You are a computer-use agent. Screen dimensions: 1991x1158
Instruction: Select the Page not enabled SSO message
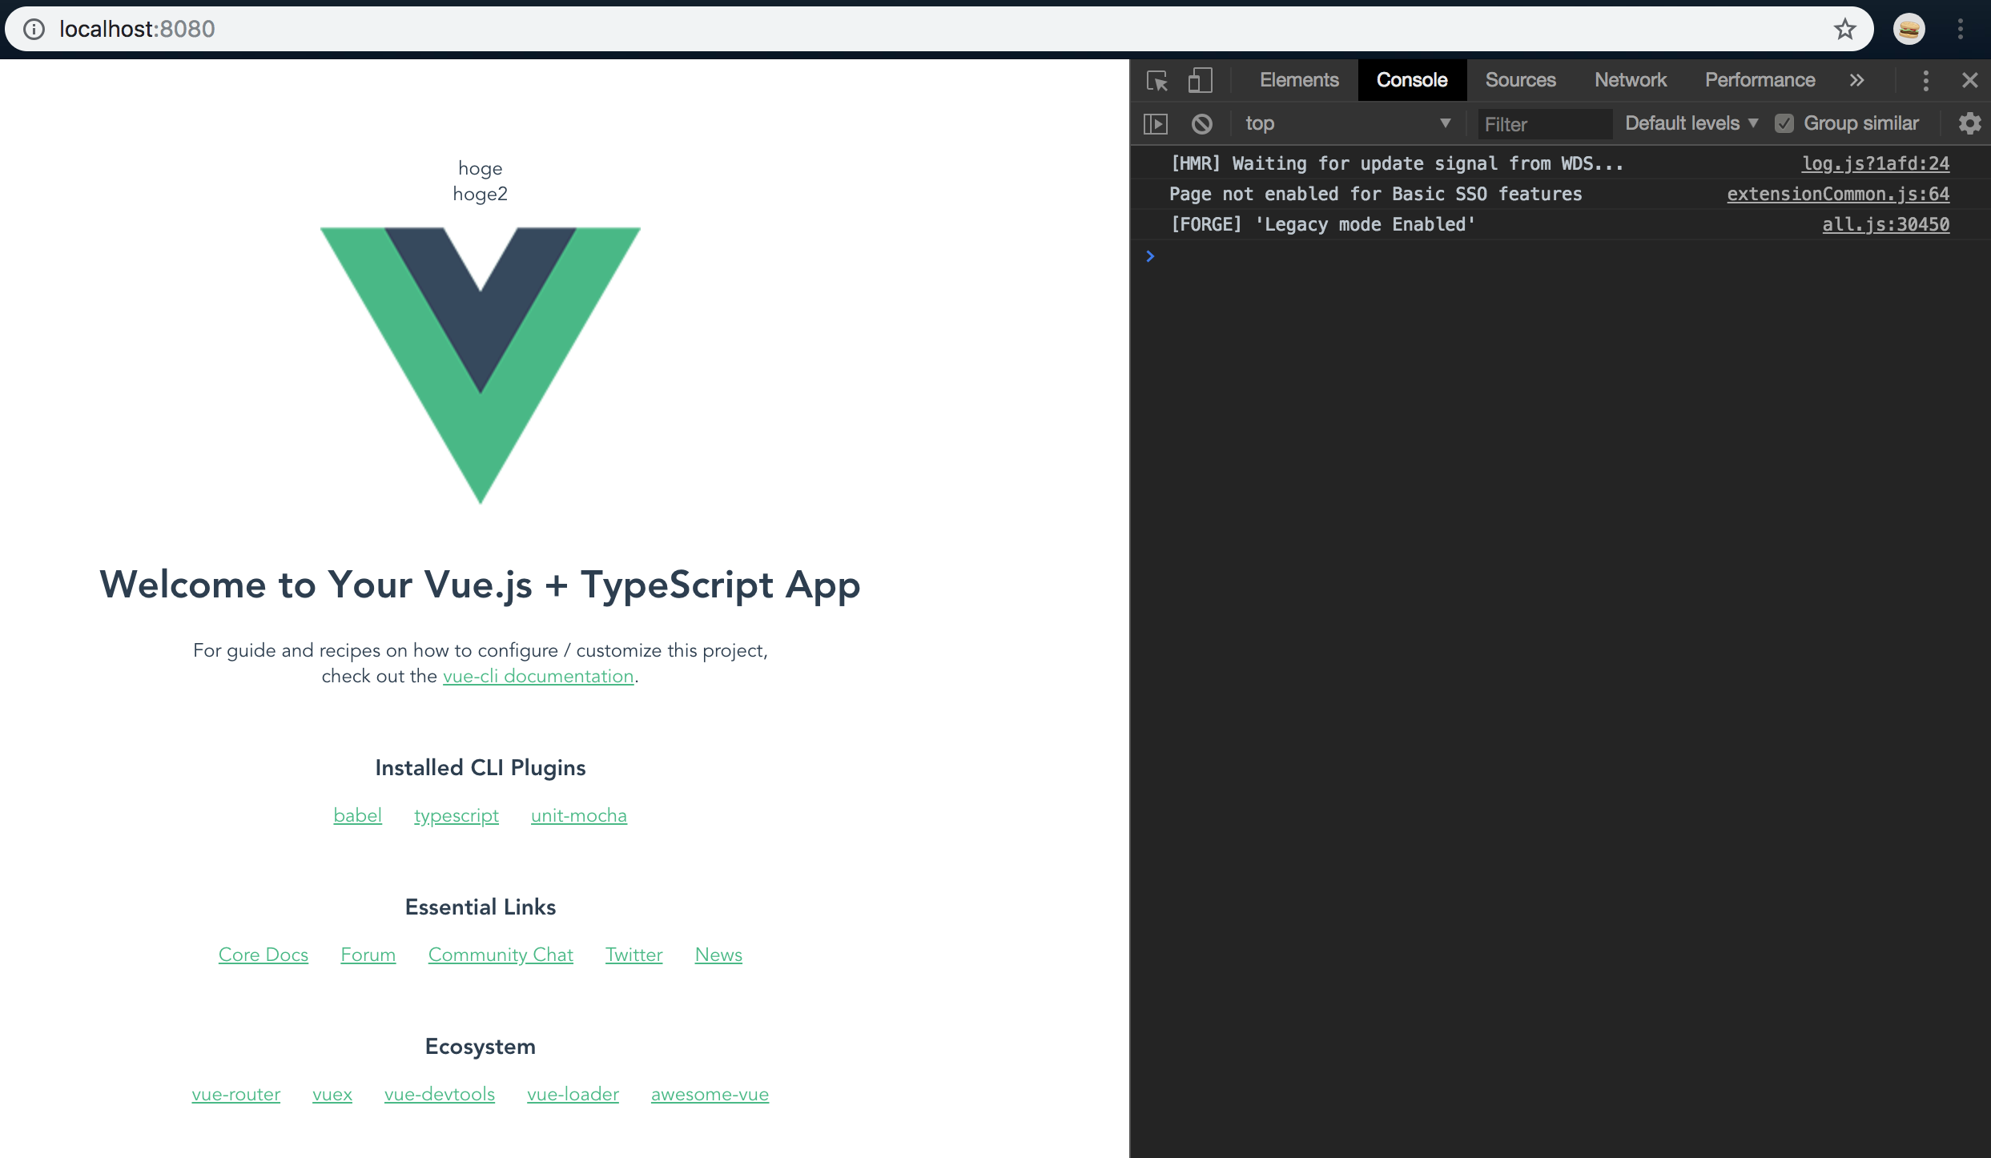coord(1376,194)
